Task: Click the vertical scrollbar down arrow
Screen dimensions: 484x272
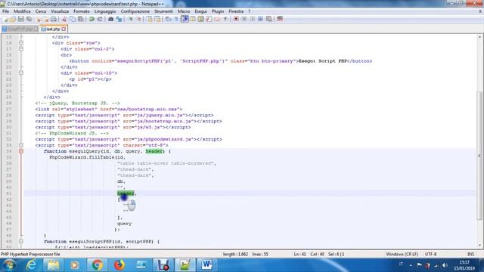Action: click(x=479, y=245)
